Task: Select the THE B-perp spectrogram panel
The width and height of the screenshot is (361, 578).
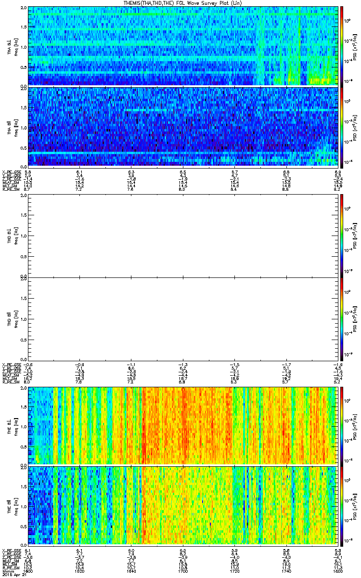Action: 182,426
